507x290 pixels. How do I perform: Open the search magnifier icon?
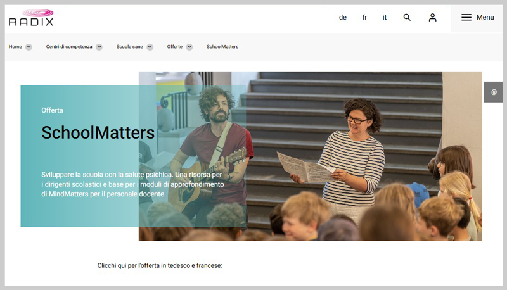click(407, 18)
